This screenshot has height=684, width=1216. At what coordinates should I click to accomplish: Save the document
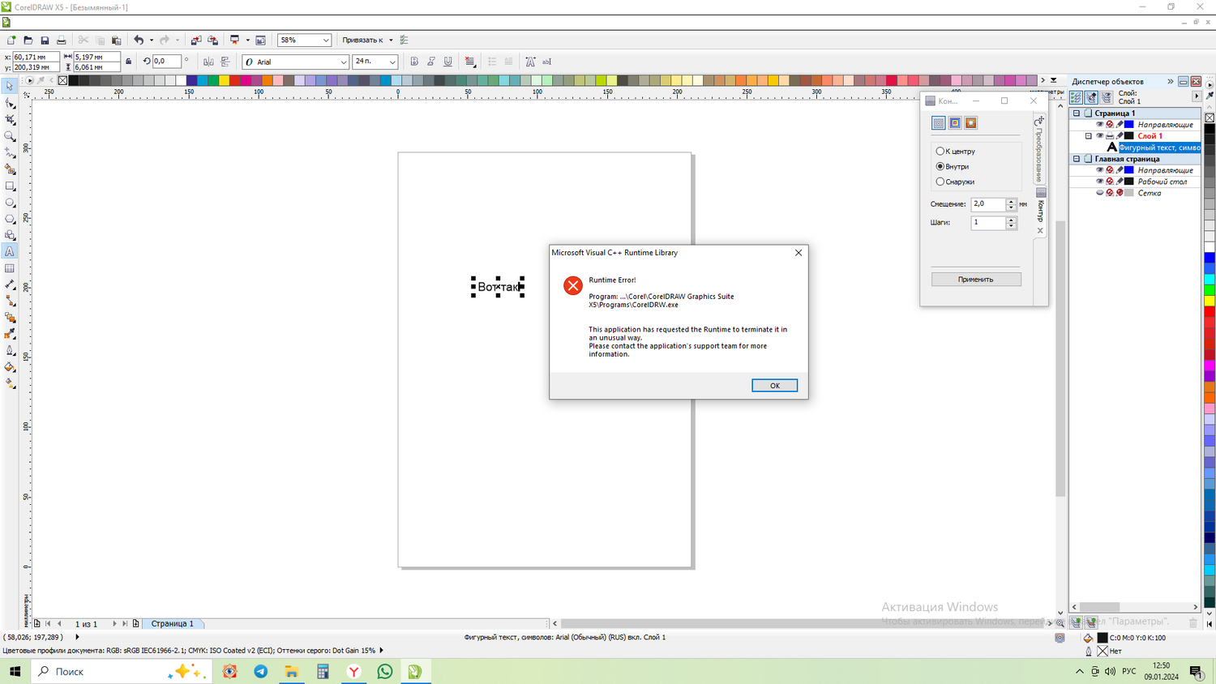tap(45, 40)
